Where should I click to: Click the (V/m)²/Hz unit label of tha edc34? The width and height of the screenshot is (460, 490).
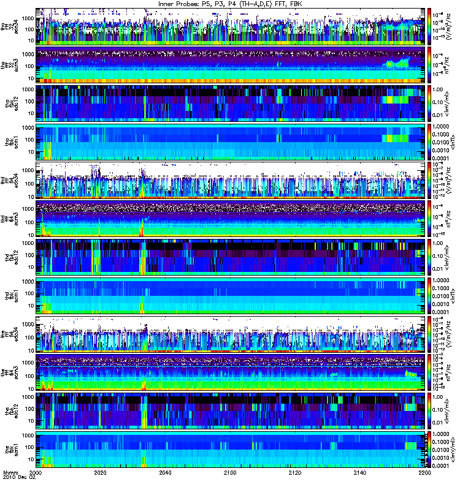[450, 26]
